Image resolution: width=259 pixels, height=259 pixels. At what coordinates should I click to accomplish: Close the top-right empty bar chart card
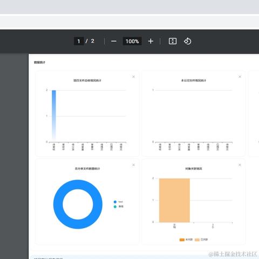point(240,77)
